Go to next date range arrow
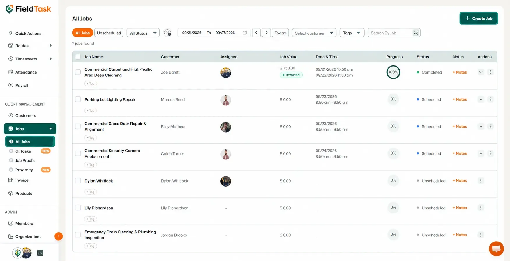Image resolution: width=510 pixels, height=261 pixels. (x=267, y=33)
